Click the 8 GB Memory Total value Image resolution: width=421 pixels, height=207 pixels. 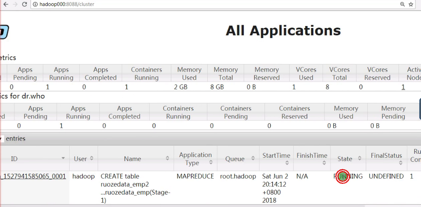click(217, 87)
